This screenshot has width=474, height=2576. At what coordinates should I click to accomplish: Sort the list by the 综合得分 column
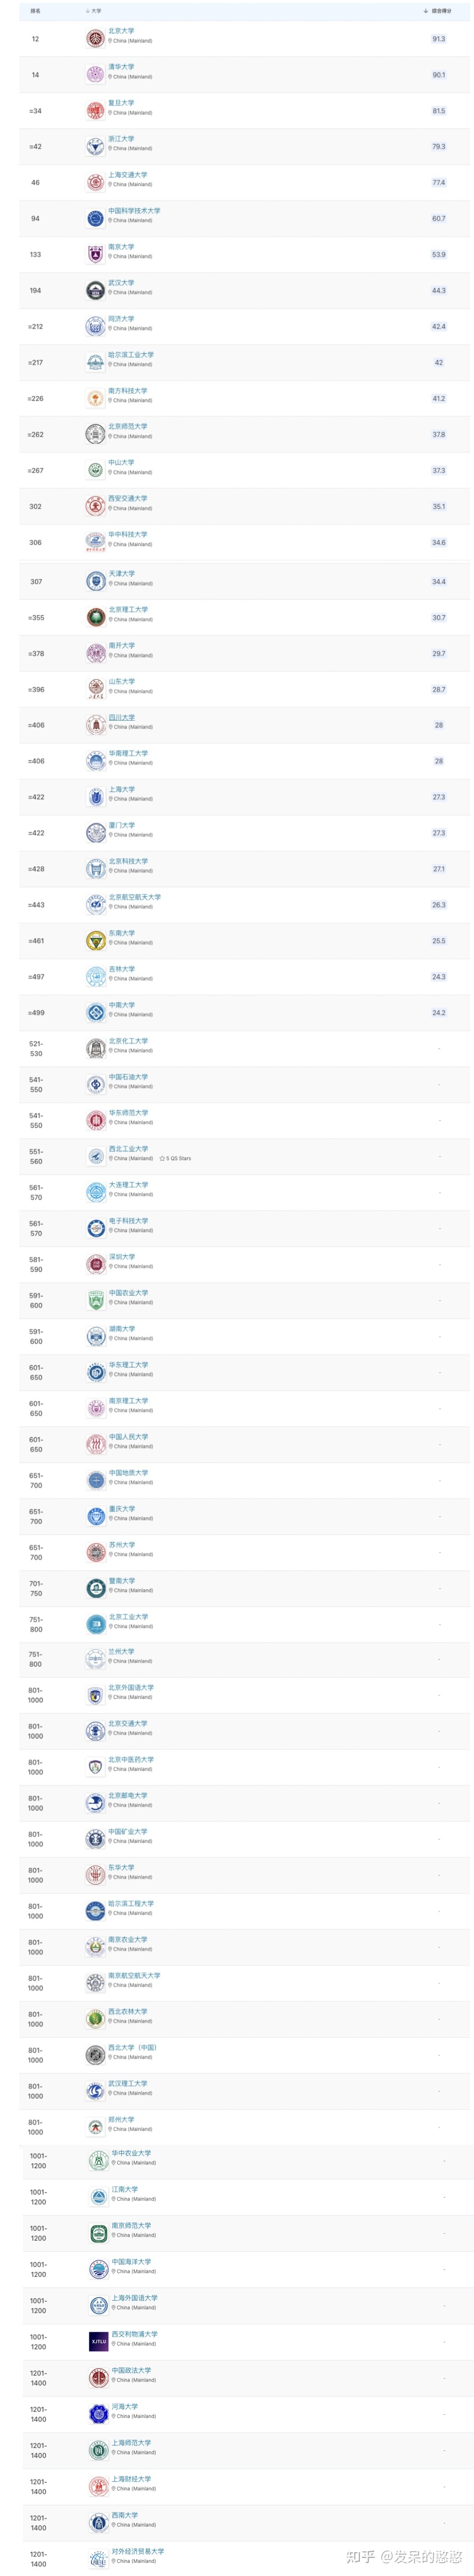click(438, 11)
